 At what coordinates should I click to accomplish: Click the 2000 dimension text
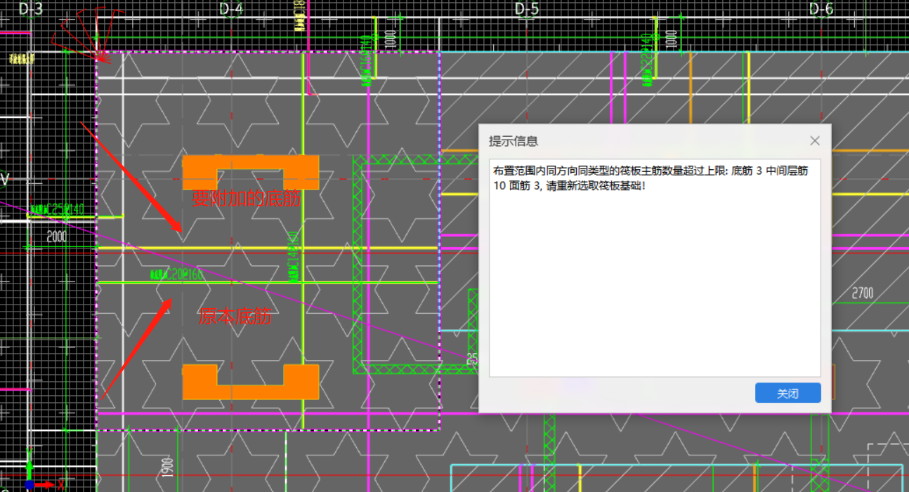[57, 237]
